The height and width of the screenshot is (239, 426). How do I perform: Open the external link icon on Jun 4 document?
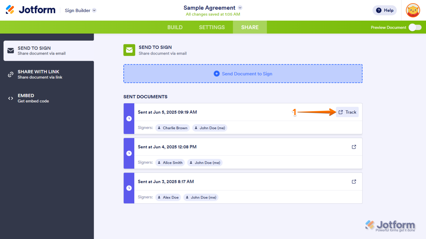[x=354, y=147]
